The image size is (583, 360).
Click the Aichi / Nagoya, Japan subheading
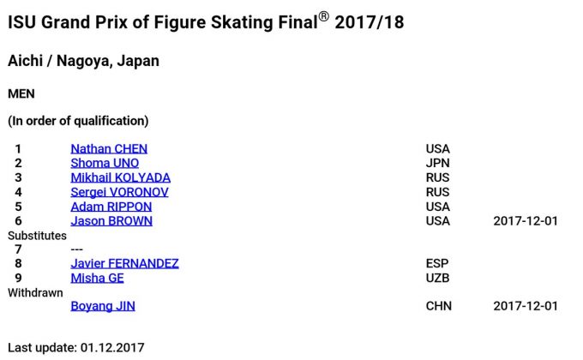(x=83, y=62)
